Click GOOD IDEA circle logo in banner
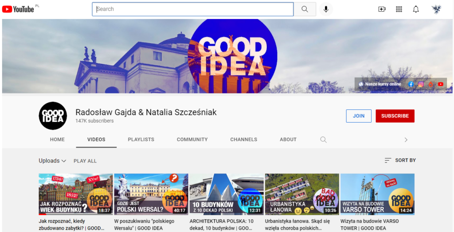Viewport: 454px width, 232px height. click(x=232, y=56)
